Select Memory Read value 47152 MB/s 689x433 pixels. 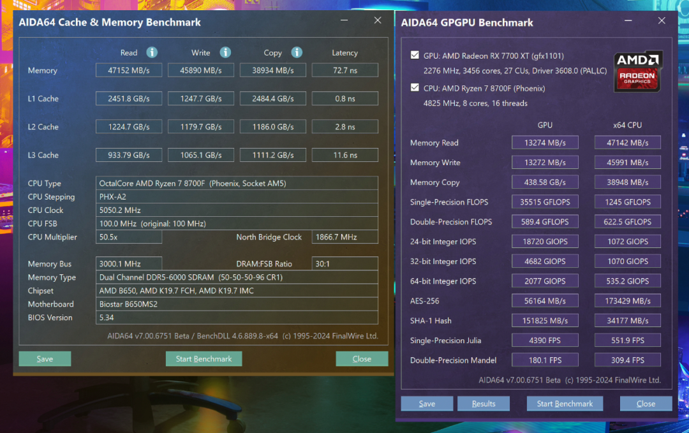[129, 70]
